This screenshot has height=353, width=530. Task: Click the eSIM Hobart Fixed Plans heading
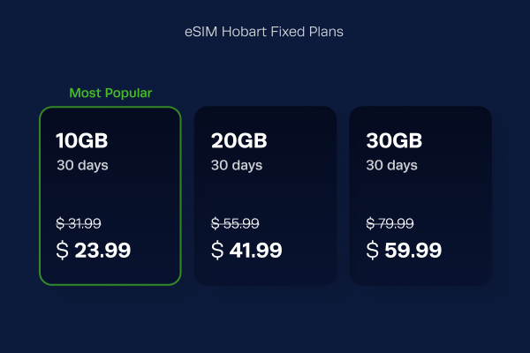point(264,32)
